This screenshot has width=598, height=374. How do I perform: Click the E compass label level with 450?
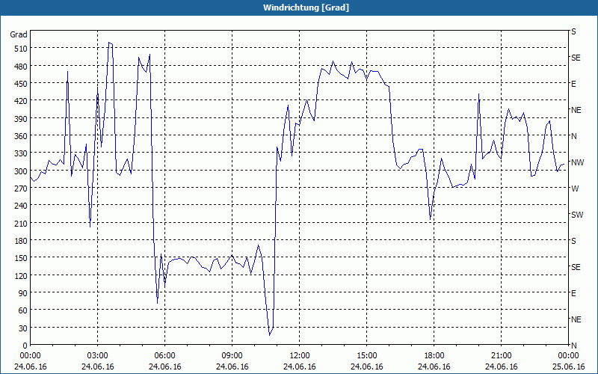pyautogui.click(x=573, y=84)
